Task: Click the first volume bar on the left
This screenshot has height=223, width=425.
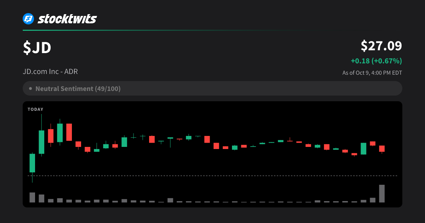Action: [x=32, y=198]
